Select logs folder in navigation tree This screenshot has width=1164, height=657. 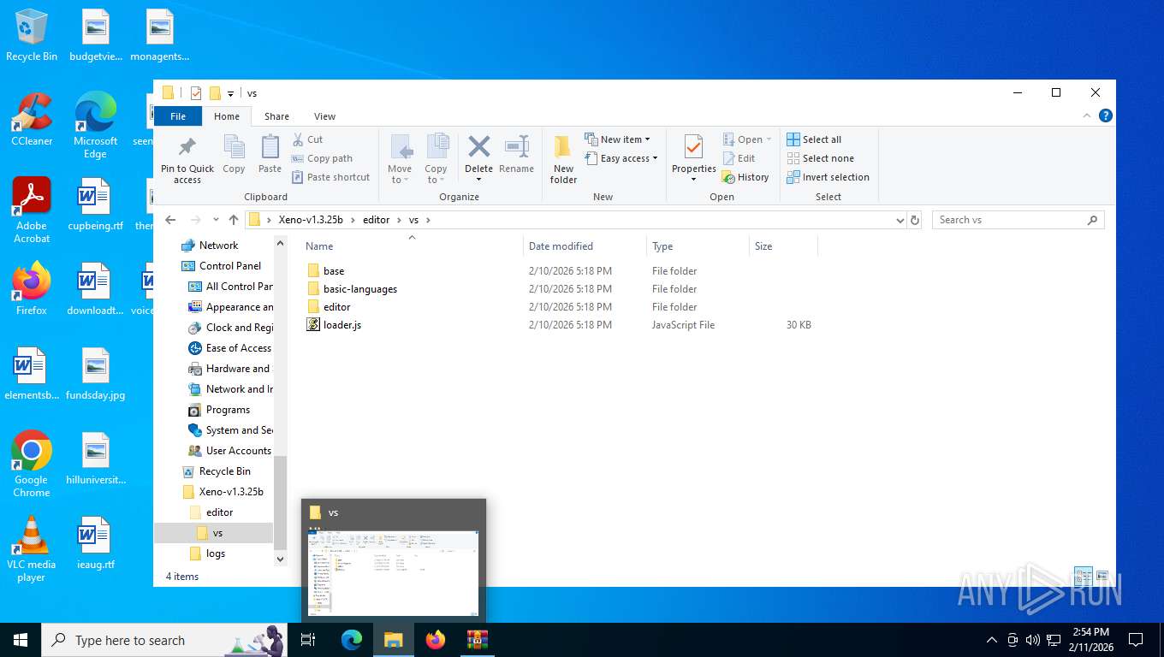[x=216, y=553]
